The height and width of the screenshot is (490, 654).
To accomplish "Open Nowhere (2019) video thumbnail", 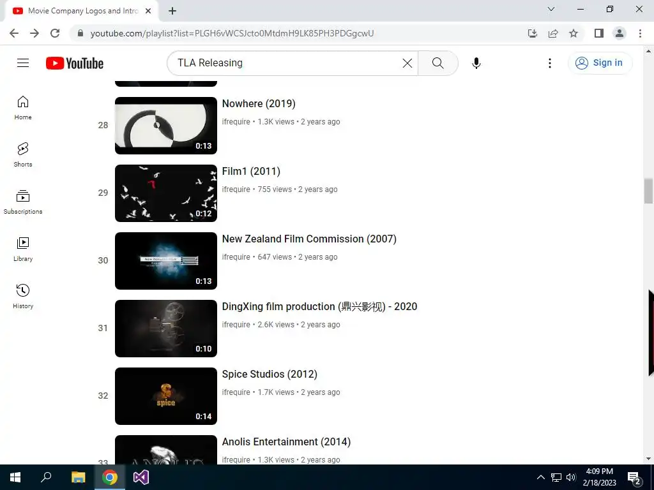I will point(166,126).
